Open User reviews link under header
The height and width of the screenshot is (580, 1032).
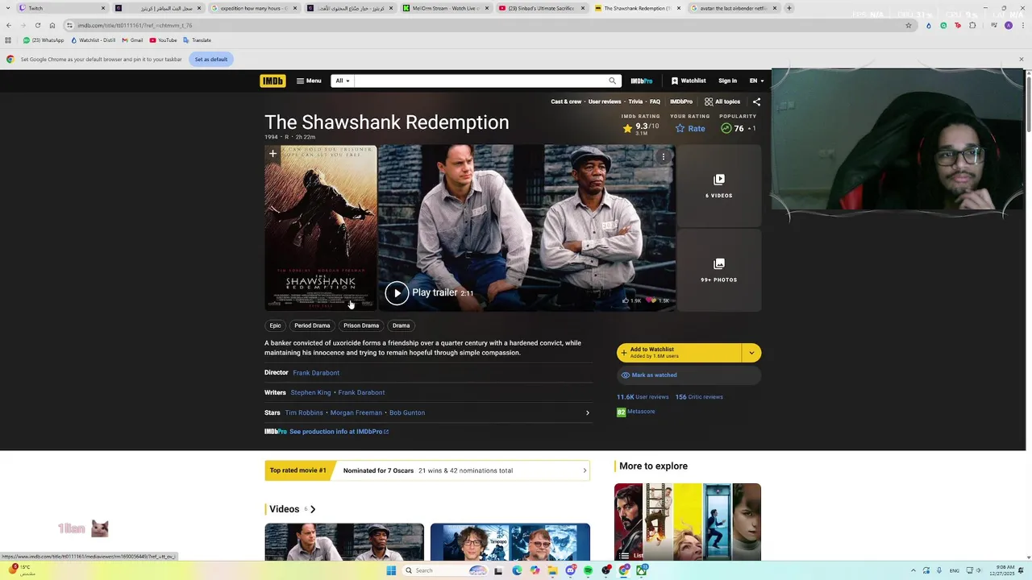pyautogui.click(x=605, y=101)
